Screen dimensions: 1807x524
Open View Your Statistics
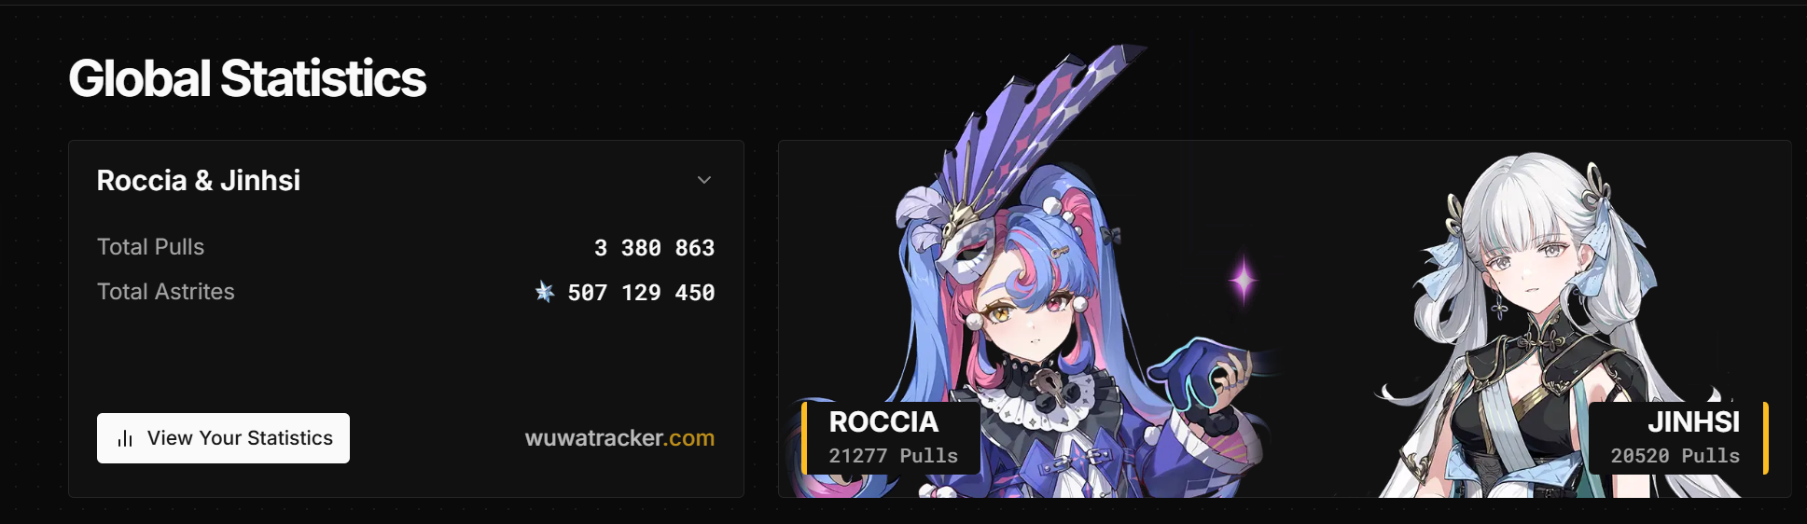coord(223,438)
